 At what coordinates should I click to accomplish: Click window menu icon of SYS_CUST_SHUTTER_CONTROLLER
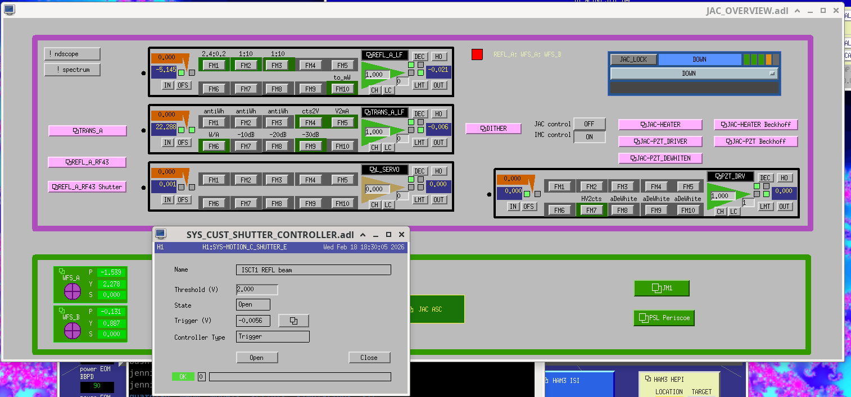click(x=161, y=234)
